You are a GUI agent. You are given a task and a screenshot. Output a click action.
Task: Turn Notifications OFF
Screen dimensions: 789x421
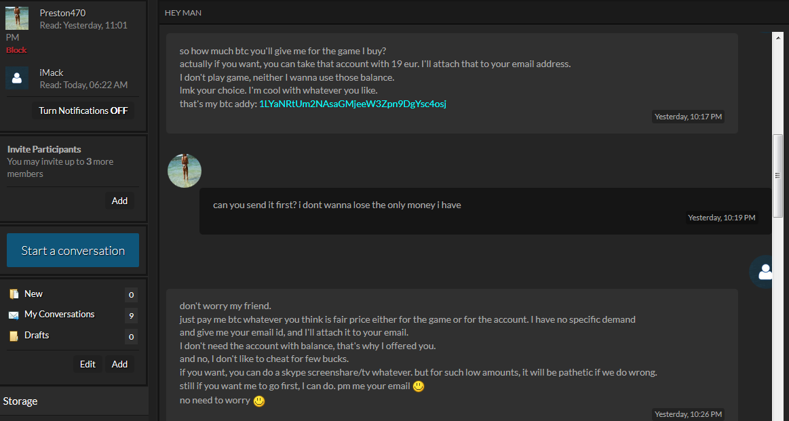pos(83,111)
